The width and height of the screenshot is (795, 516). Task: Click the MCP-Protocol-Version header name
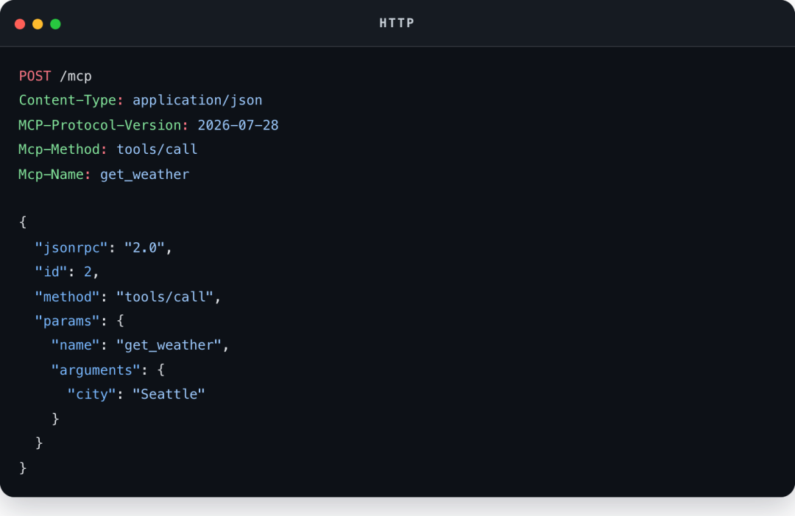pos(100,125)
